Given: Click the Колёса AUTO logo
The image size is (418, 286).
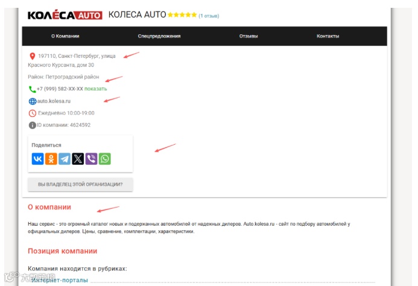Looking at the screenshot, I should tap(65, 15).
